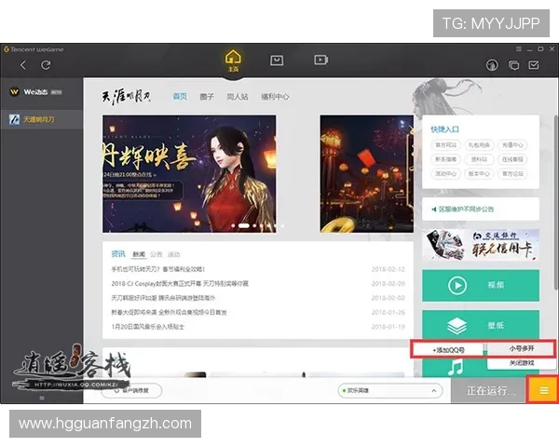Open the news item dated 2018-01-26
The image size is (559, 447).
tap(258, 312)
